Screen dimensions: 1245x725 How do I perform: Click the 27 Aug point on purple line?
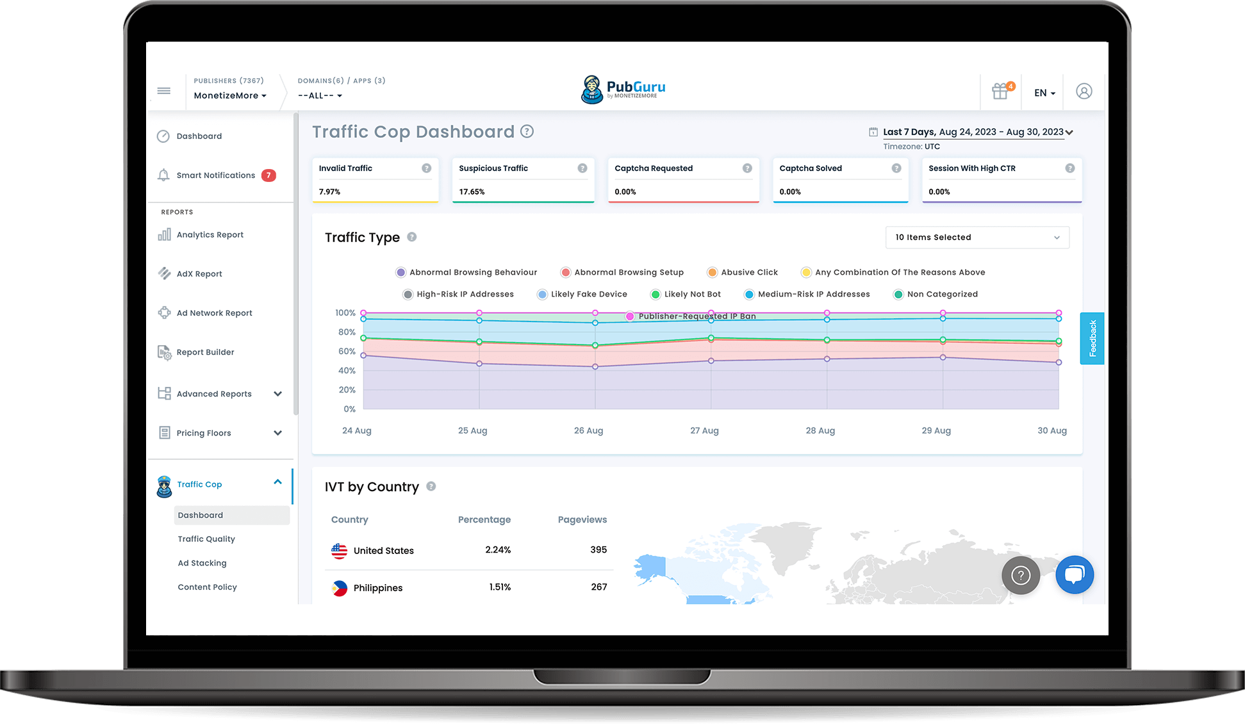tap(711, 361)
